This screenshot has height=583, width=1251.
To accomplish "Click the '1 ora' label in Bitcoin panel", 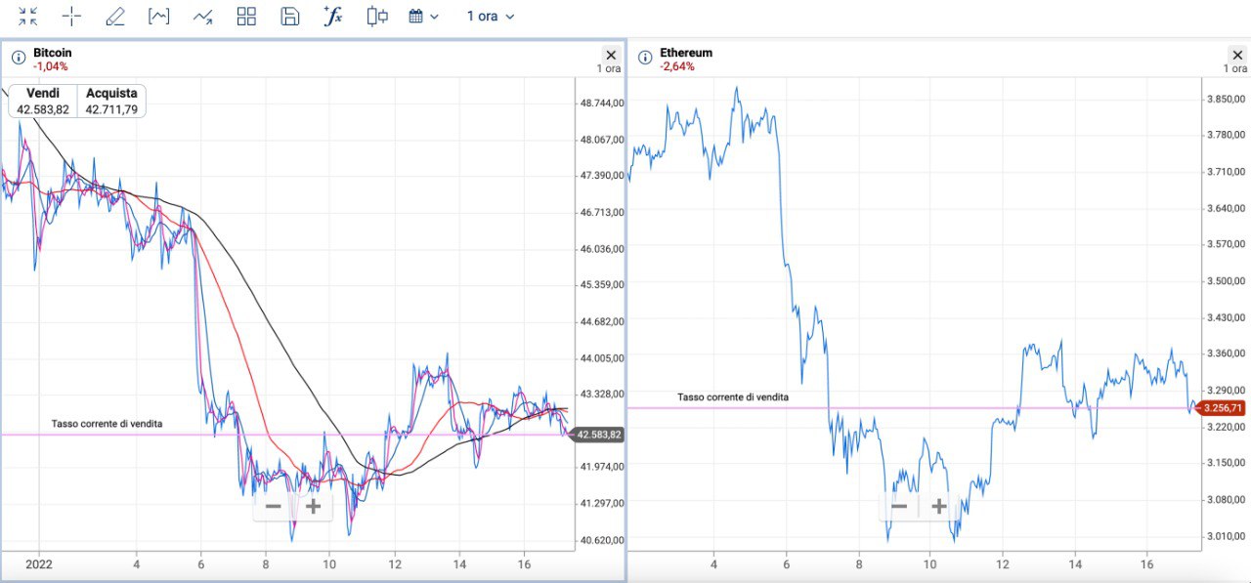I will tap(608, 69).
